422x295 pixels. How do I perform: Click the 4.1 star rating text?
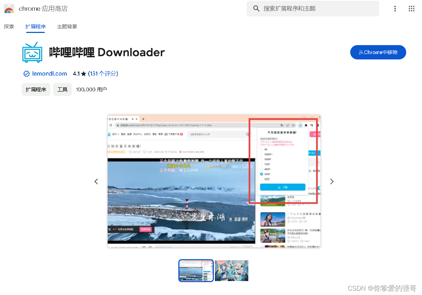79,73
